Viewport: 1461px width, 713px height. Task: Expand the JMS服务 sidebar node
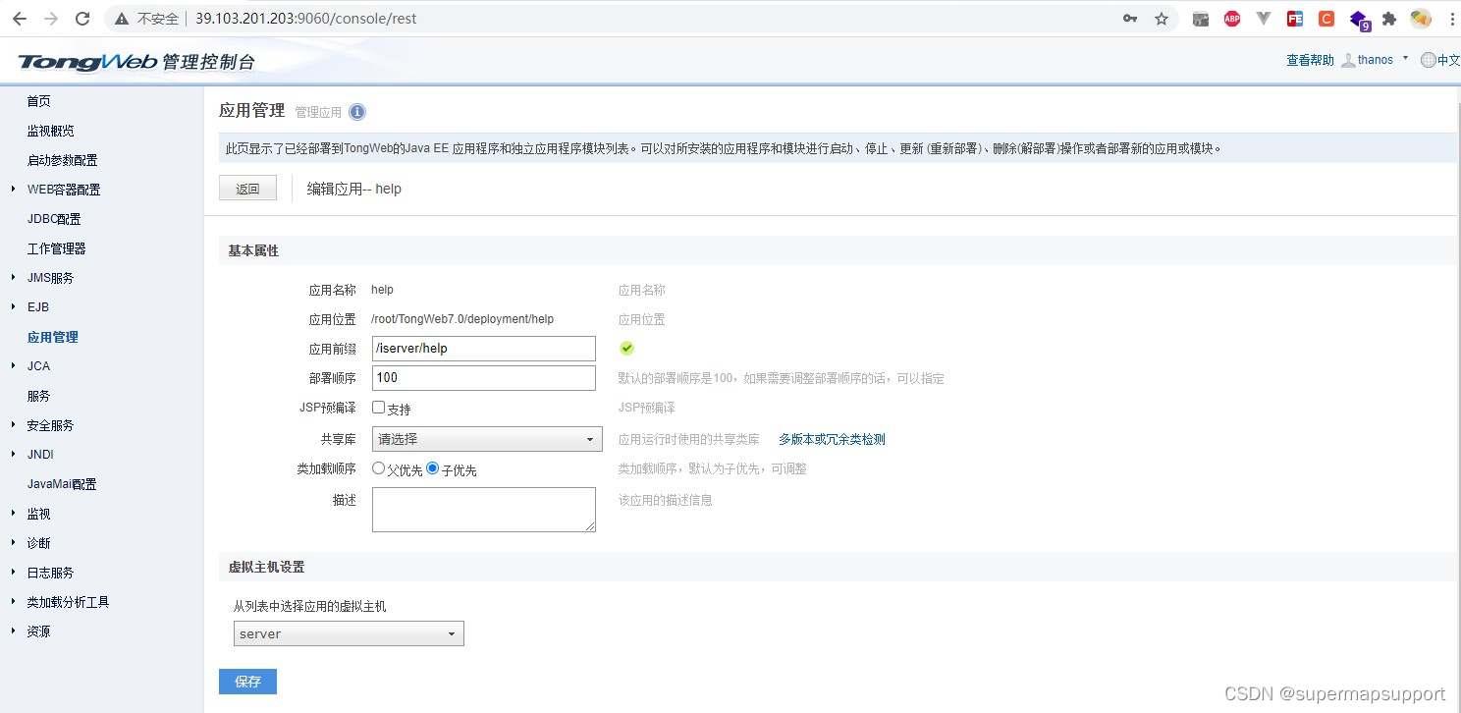[13, 277]
